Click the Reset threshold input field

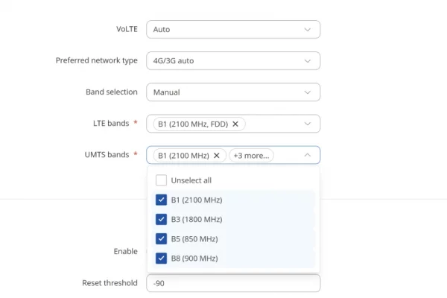click(x=233, y=283)
